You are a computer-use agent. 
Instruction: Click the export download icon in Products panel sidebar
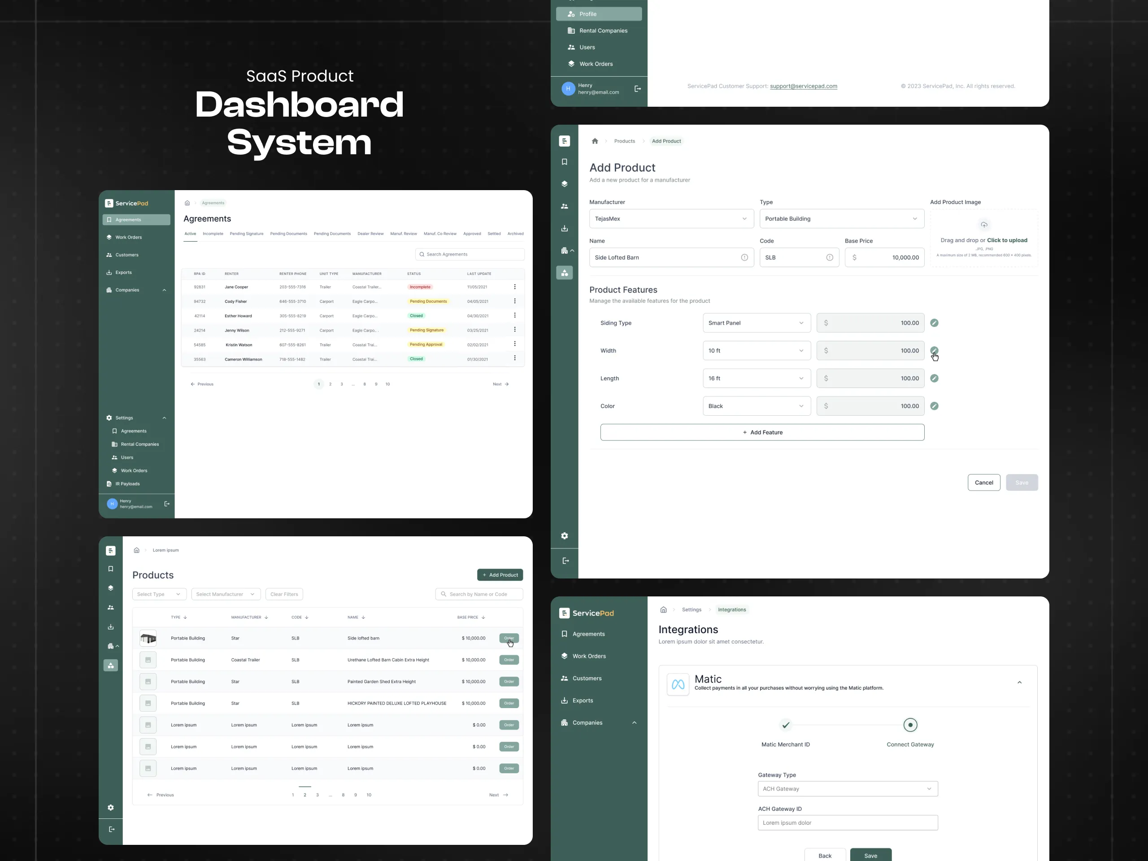pos(111,627)
